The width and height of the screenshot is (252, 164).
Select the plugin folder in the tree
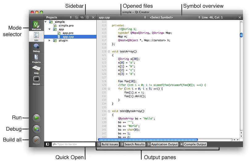coord(63,40)
